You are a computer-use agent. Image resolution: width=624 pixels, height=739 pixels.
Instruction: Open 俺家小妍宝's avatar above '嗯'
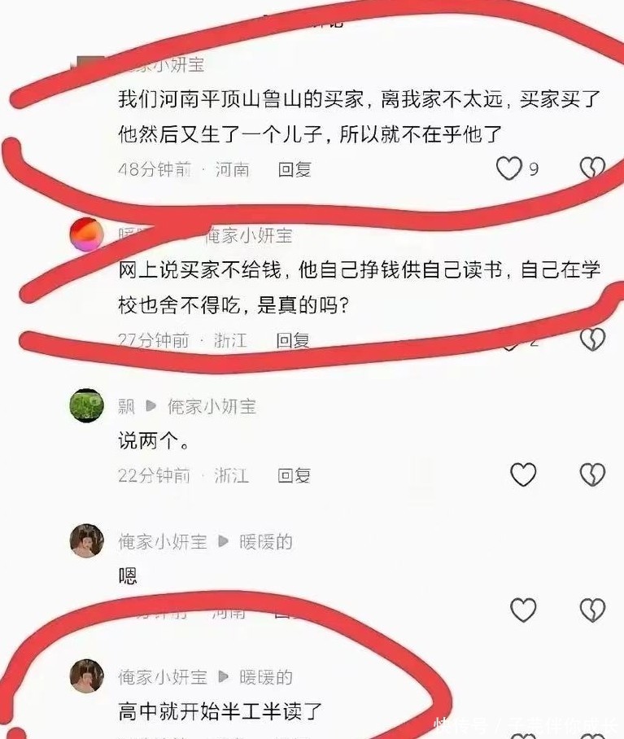pyautogui.click(x=87, y=540)
